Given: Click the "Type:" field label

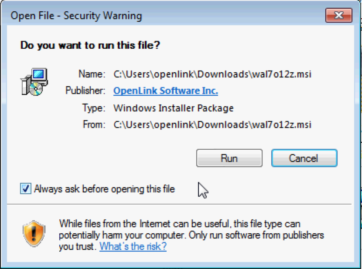Looking at the screenshot, I should pyautogui.click(x=93, y=108).
